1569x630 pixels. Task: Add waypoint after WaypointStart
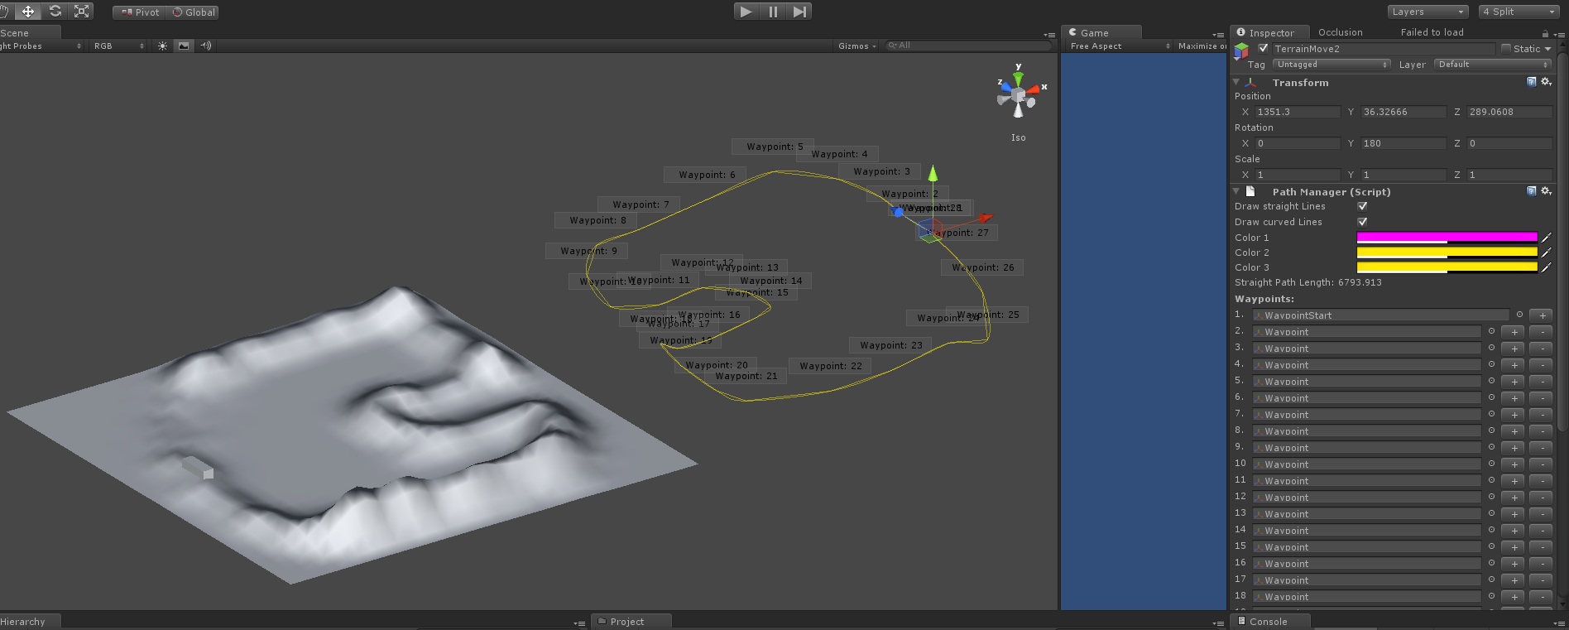(1541, 315)
